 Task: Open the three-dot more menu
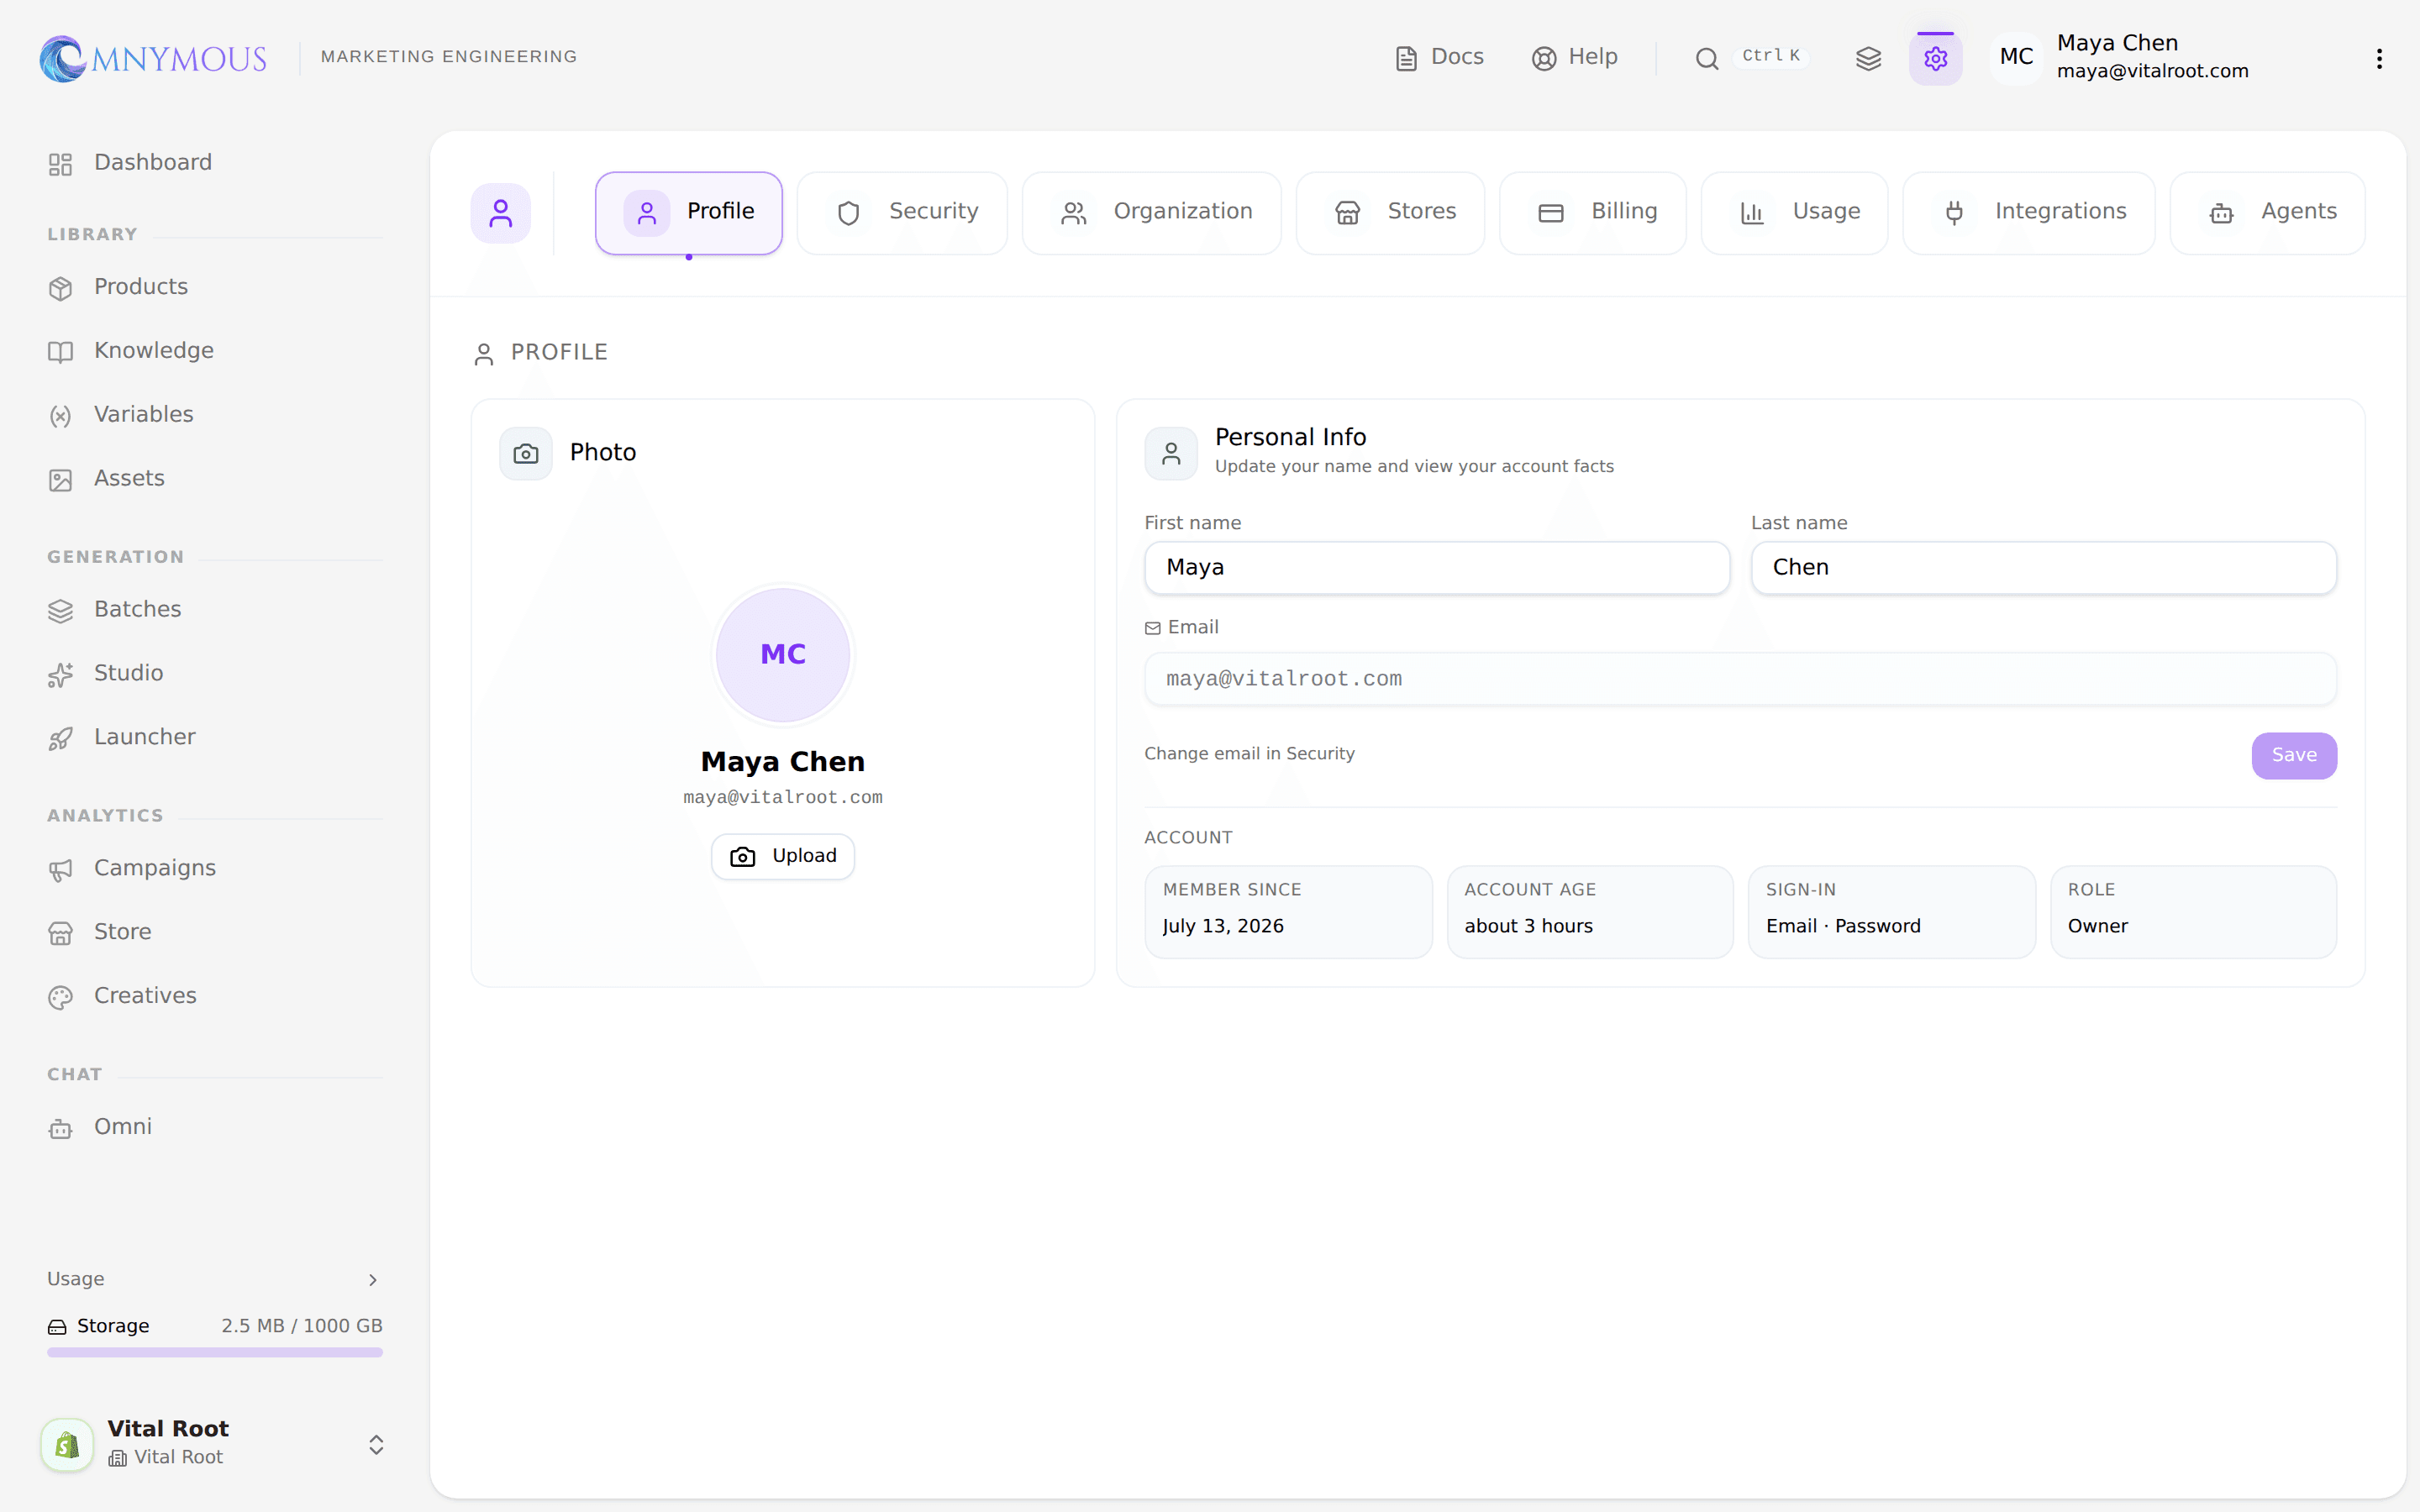coord(2379,58)
